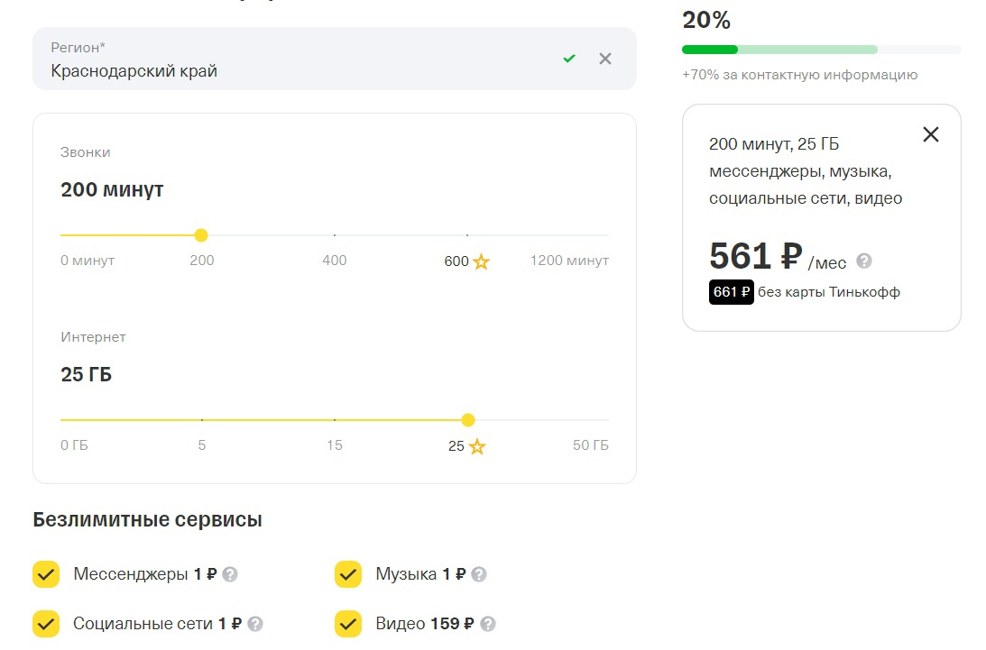Uncheck the Музыка checkbox
This screenshot has height=650, width=986.
click(x=348, y=574)
